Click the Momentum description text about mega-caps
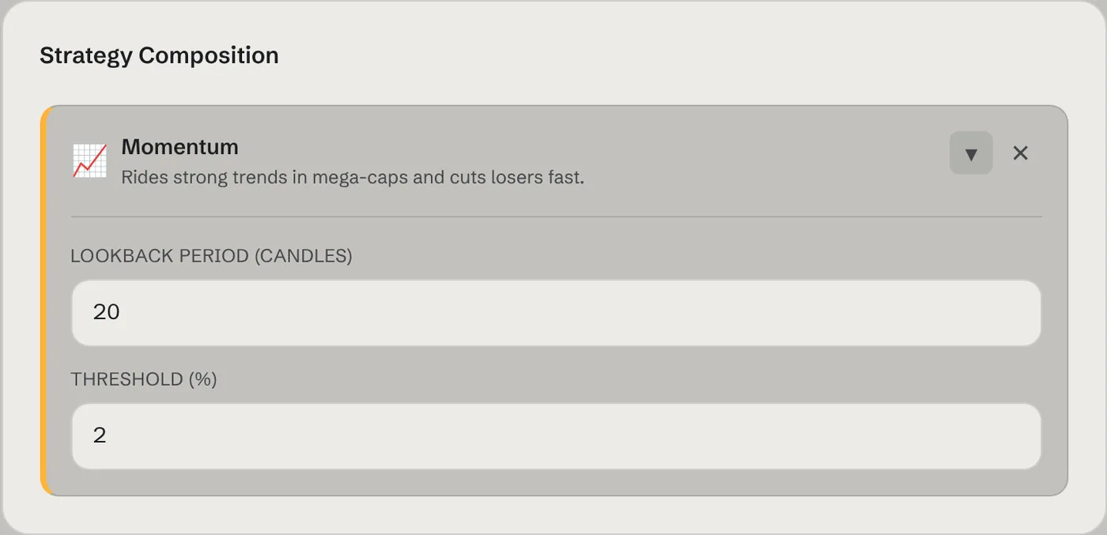1107x535 pixels. 353,177
